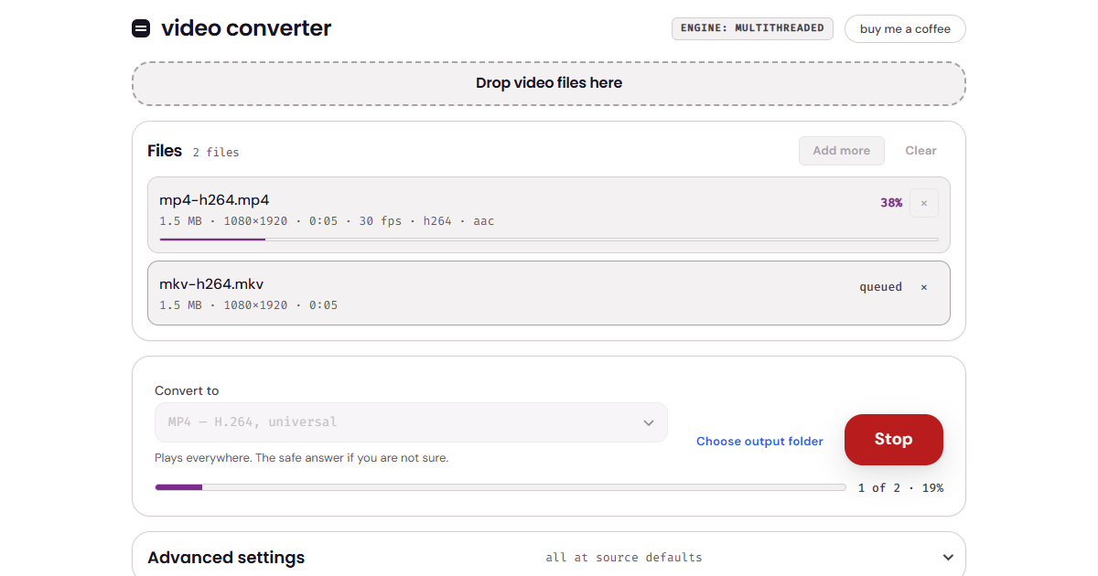Click the Drop video files here zone

(x=549, y=83)
